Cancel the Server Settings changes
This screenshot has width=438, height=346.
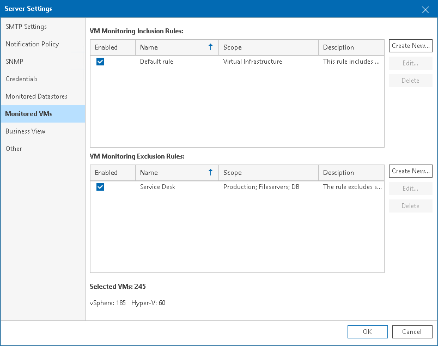411,332
